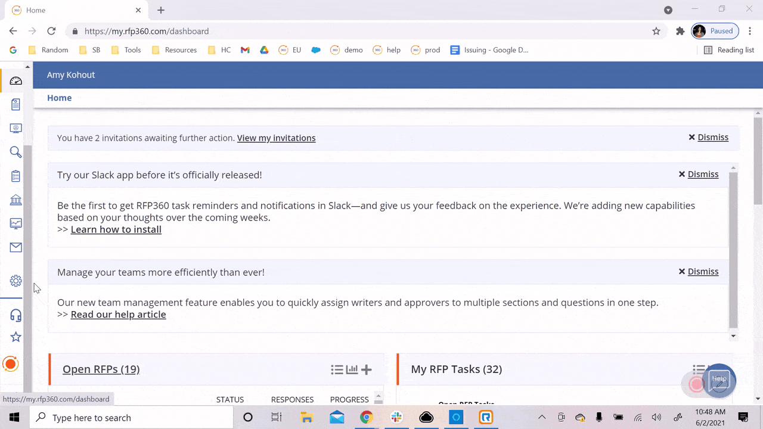This screenshot has height=429, width=763.
Task: Sort by the PROGRESS column header
Action: (x=349, y=400)
